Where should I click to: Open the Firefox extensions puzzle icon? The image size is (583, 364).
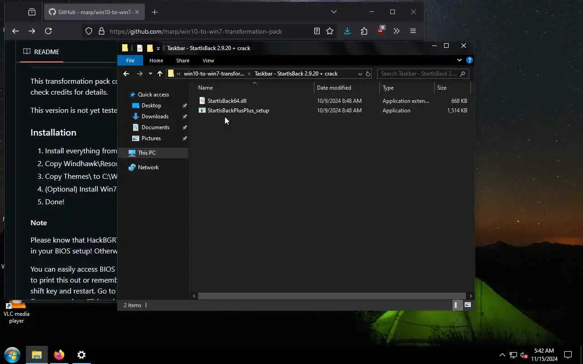364,31
